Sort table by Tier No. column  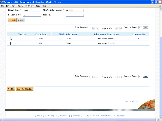22,34
